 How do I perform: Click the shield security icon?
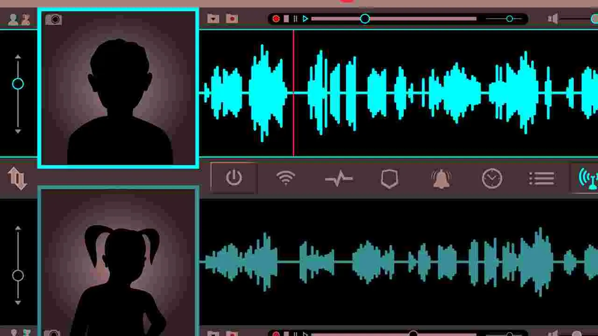pos(390,178)
